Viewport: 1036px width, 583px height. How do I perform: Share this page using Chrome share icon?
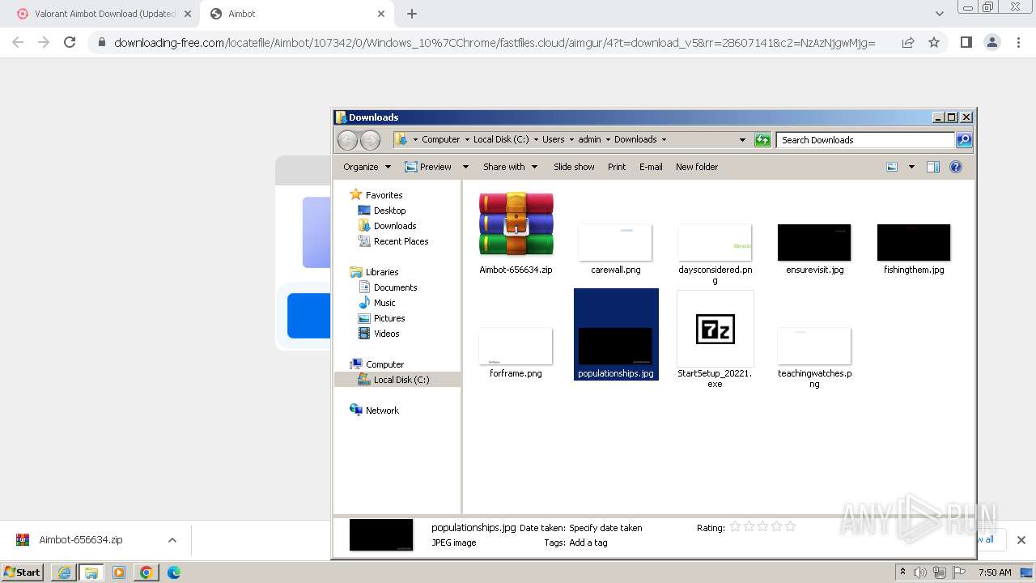pos(908,42)
